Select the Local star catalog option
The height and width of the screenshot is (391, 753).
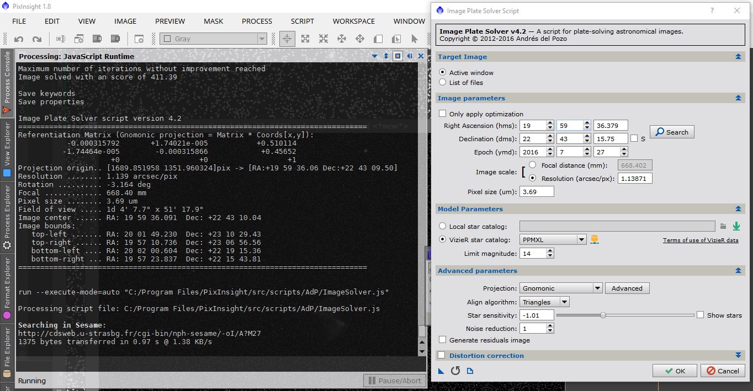pos(442,226)
